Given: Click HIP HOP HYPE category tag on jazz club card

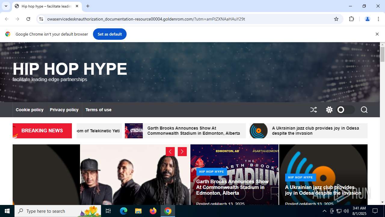Looking at the screenshot, I should tap(300, 177).
